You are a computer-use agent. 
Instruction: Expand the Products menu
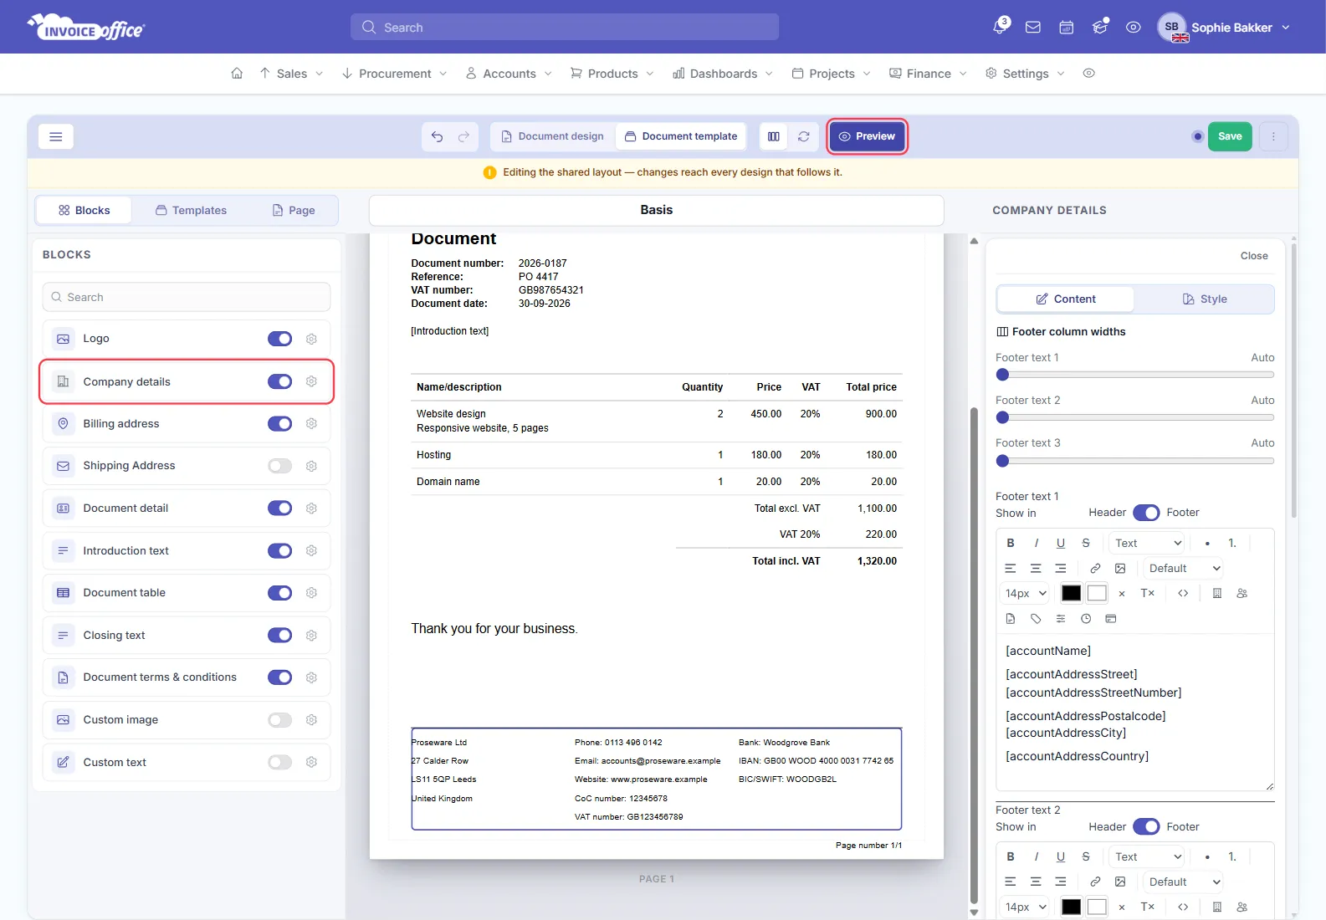pos(612,74)
